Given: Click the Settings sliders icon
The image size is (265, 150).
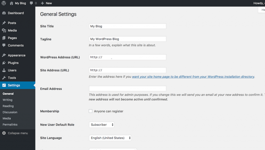Looking at the screenshot, I should click(x=4, y=85).
